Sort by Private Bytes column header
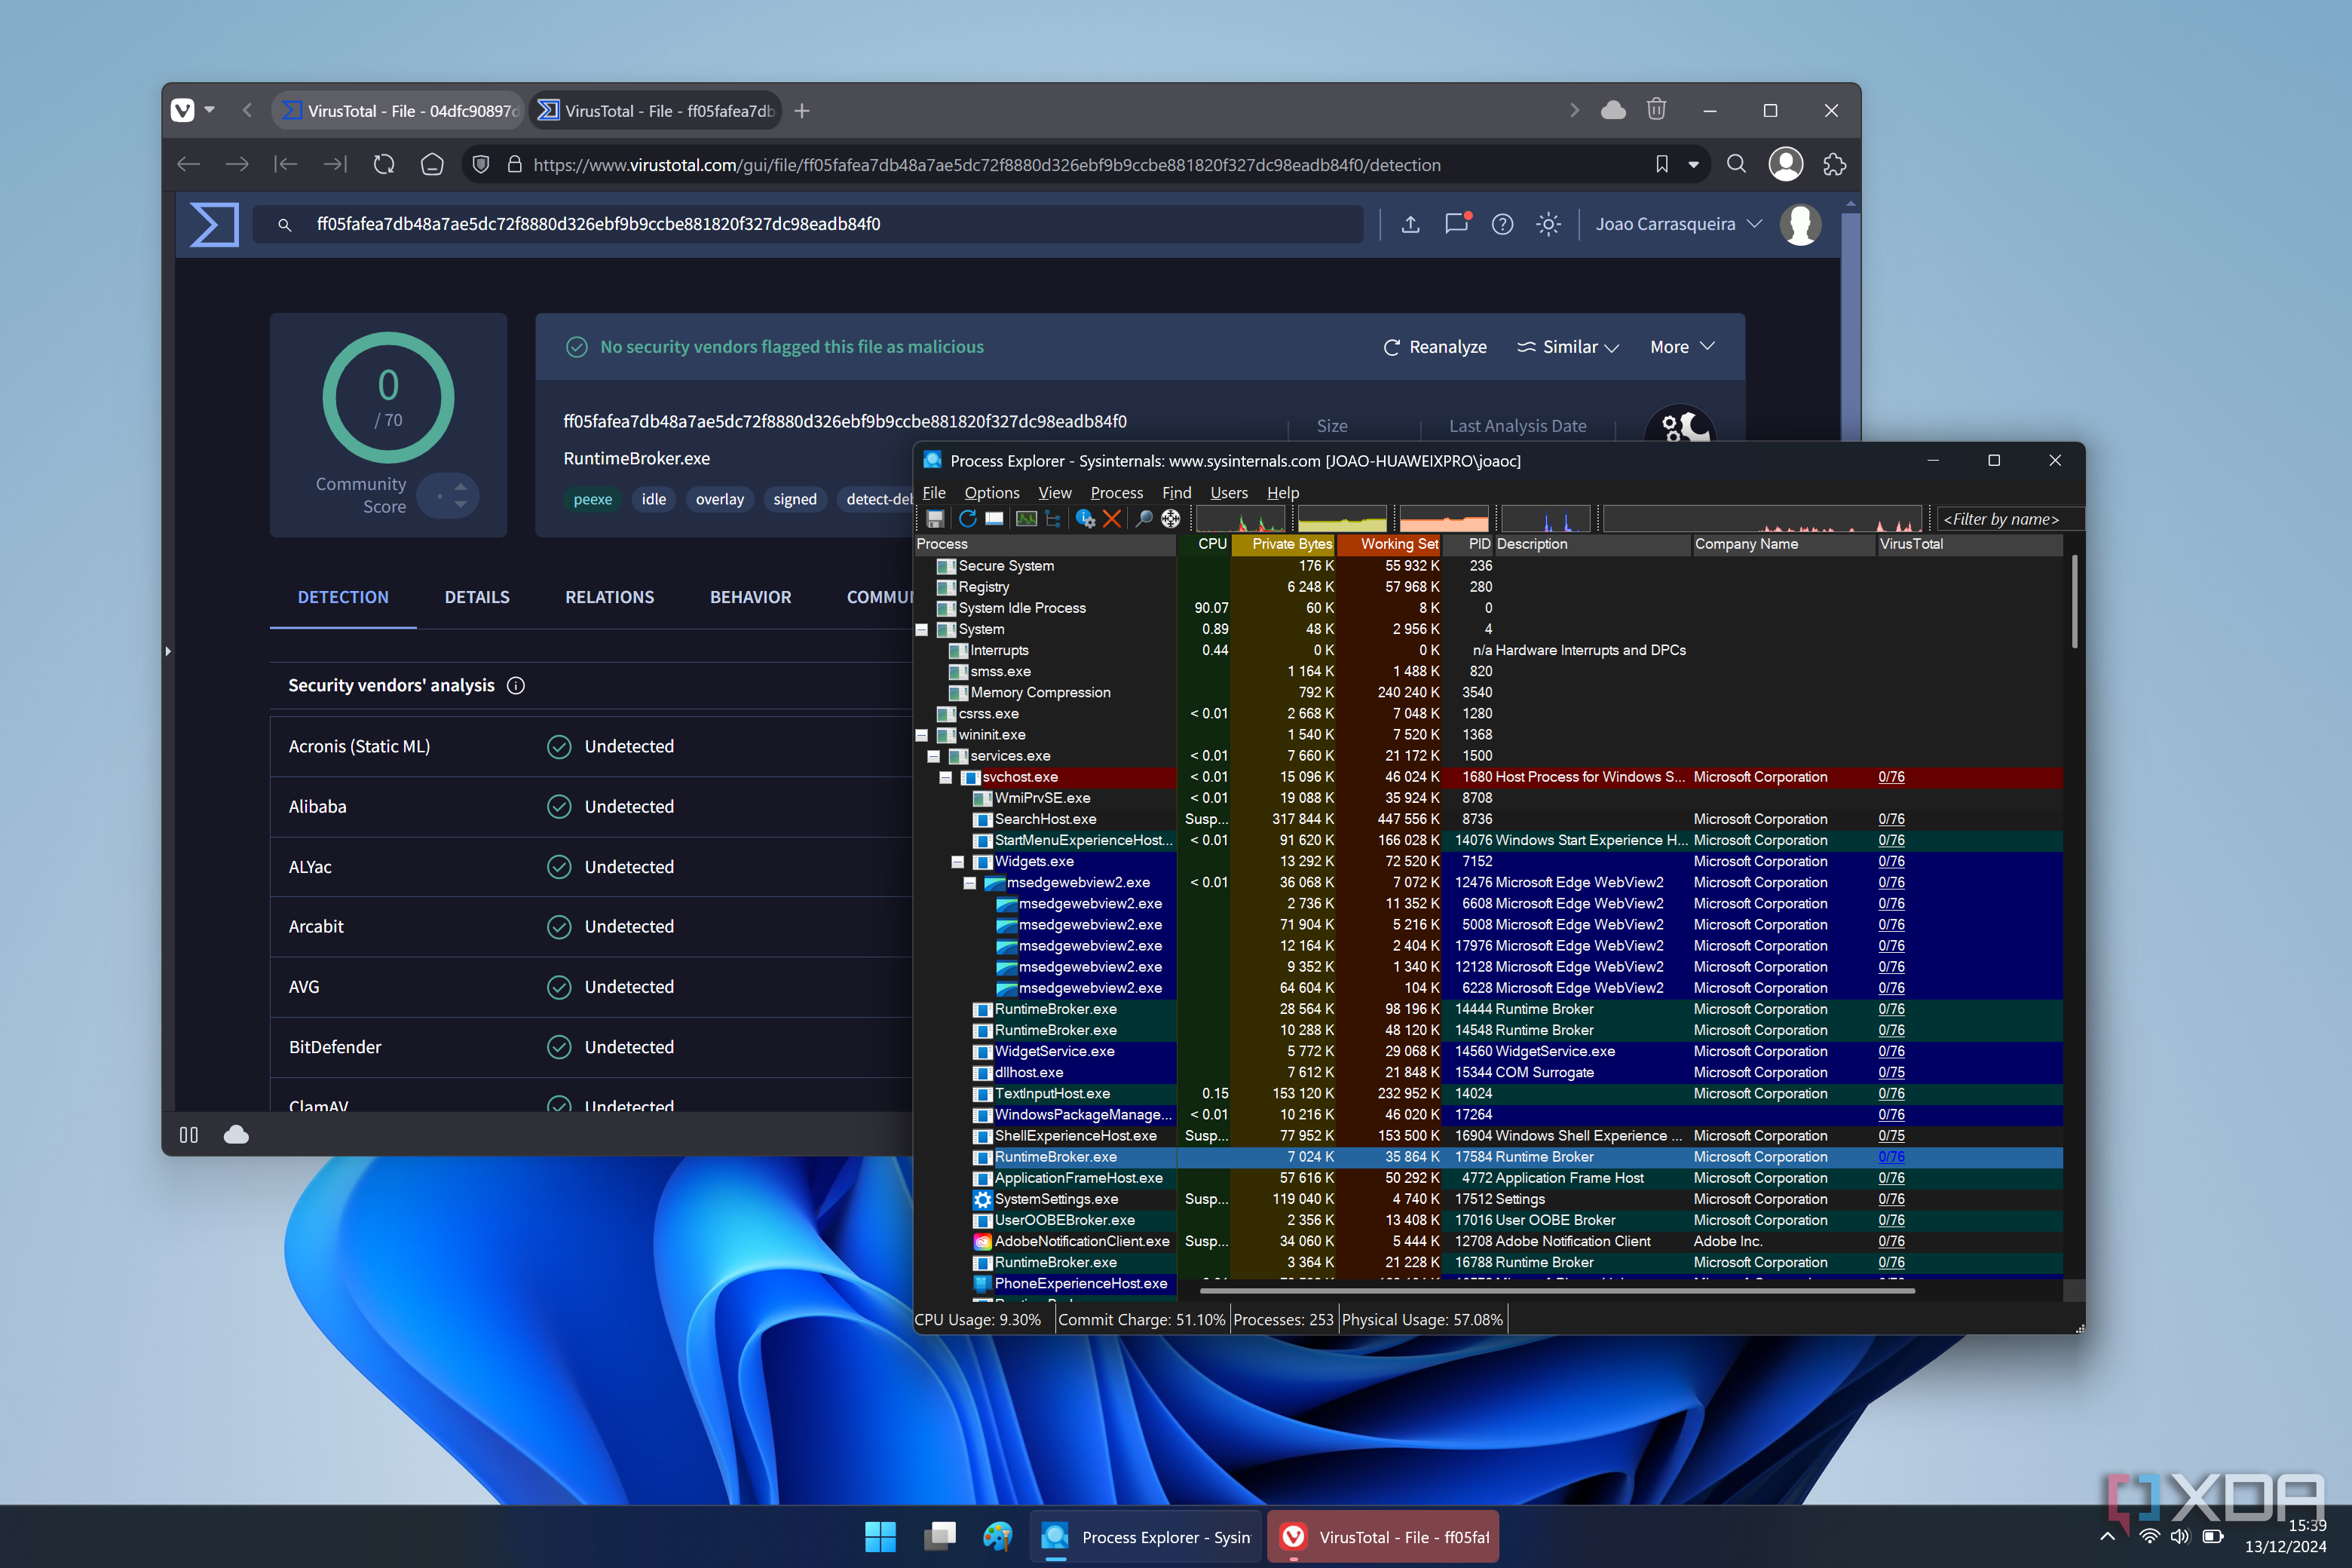This screenshot has width=2352, height=1568. (1284, 544)
